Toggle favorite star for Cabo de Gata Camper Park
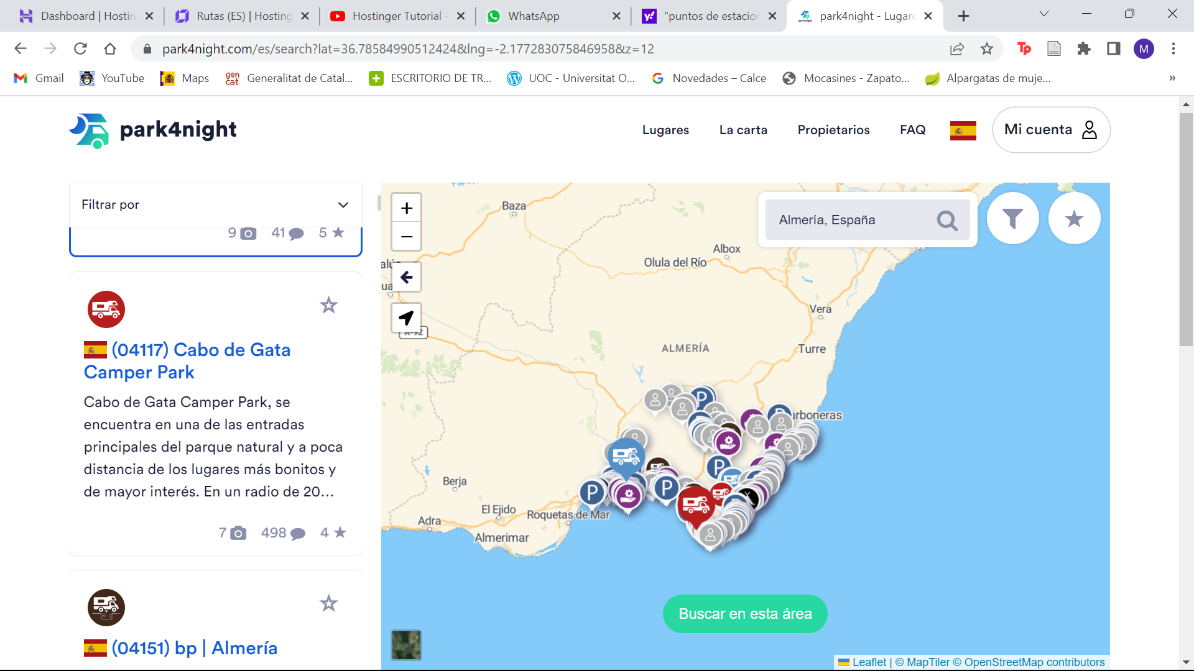The image size is (1194, 671). (328, 305)
